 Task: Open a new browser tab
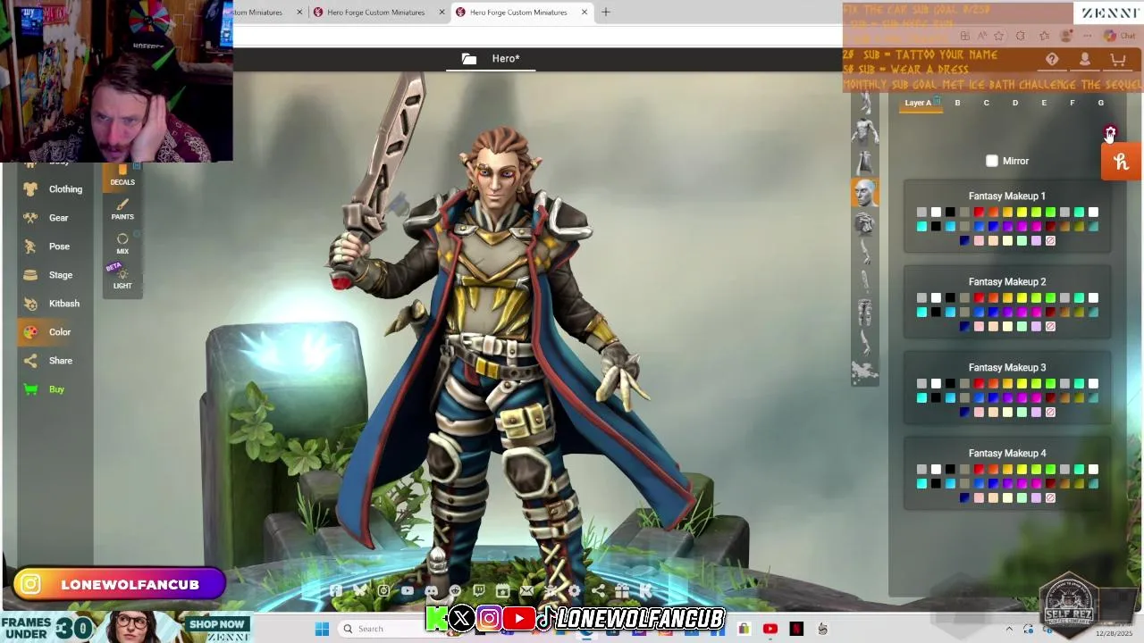[x=605, y=12]
